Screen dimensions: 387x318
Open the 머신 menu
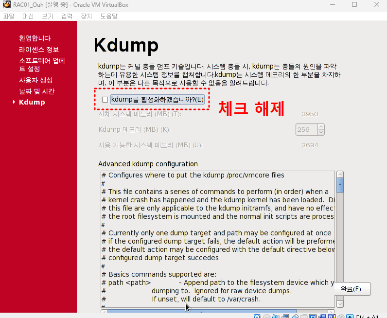click(x=28, y=17)
